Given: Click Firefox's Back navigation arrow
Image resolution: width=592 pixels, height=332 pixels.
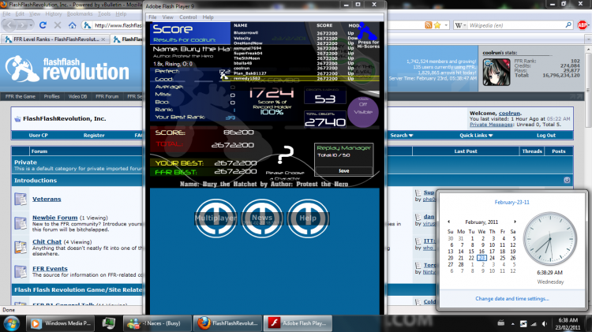Looking at the screenshot, I should 9,25.
